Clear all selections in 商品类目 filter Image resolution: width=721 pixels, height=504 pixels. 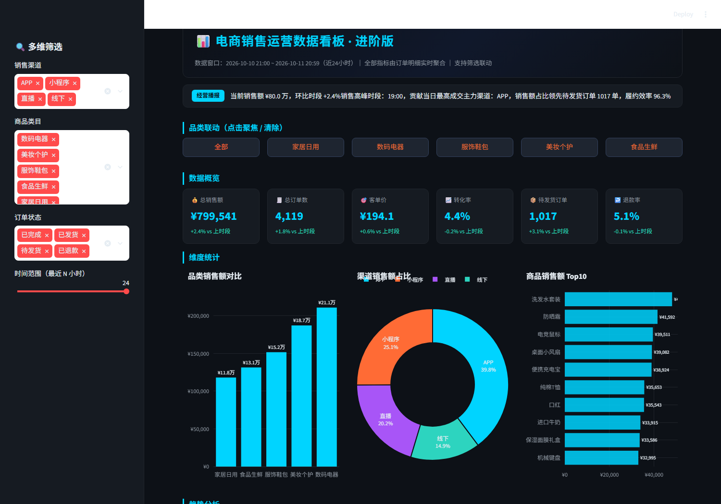click(108, 167)
